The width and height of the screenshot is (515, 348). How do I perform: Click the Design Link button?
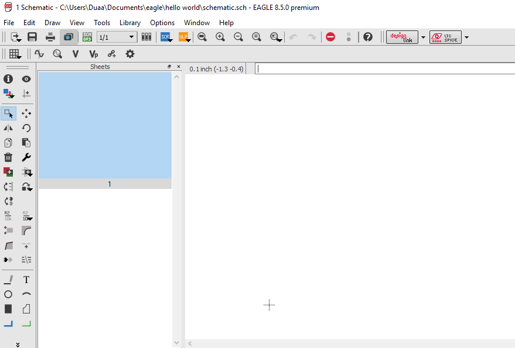(402, 37)
